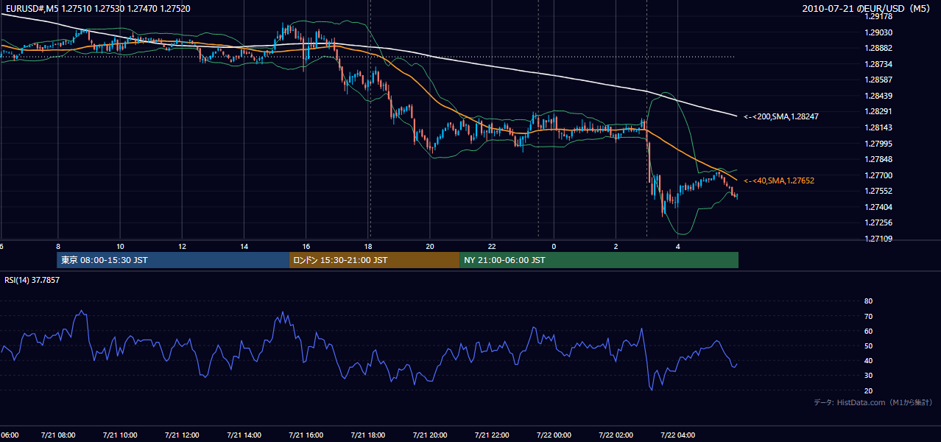Click the 7/21 14:00 bottom time label

pyautogui.click(x=244, y=435)
